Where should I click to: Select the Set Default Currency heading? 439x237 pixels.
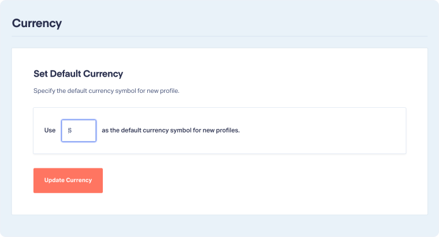[78, 74]
